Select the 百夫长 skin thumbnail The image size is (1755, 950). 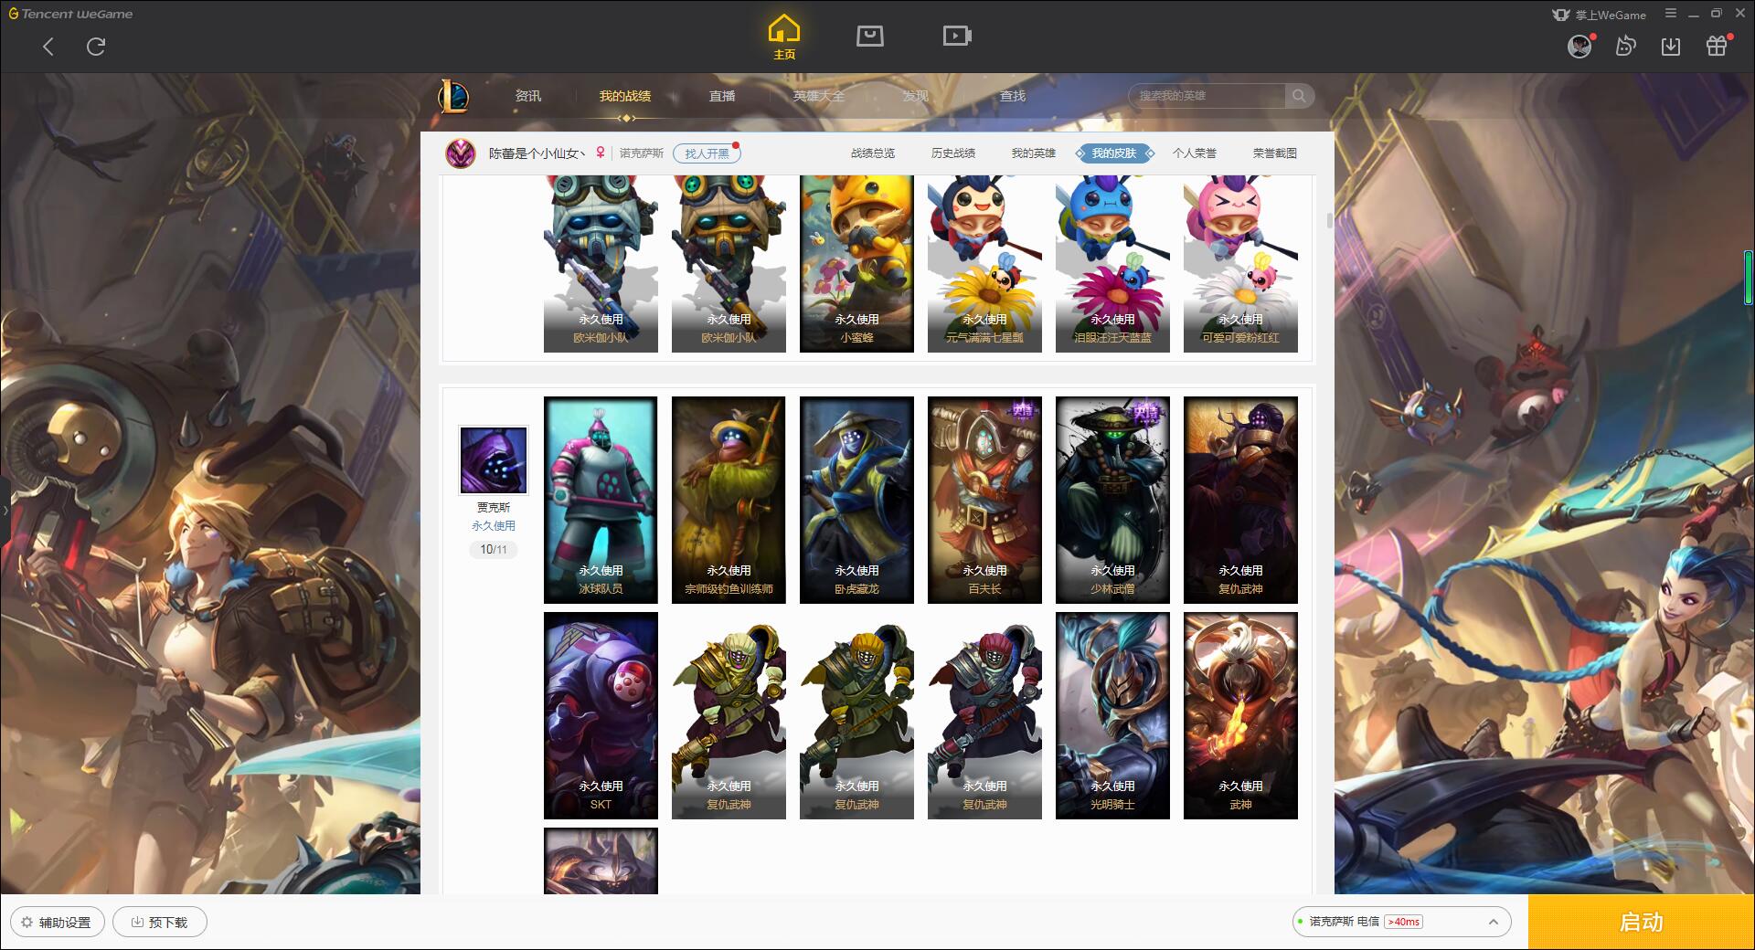click(984, 500)
